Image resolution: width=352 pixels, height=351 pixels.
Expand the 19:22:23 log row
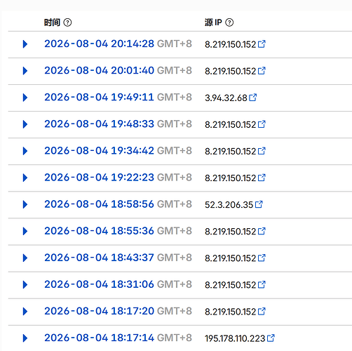(25, 178)
